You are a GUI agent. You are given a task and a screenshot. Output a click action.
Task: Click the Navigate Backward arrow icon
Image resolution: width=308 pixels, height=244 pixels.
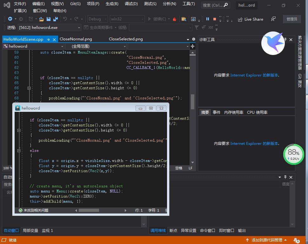click(10, 19)
